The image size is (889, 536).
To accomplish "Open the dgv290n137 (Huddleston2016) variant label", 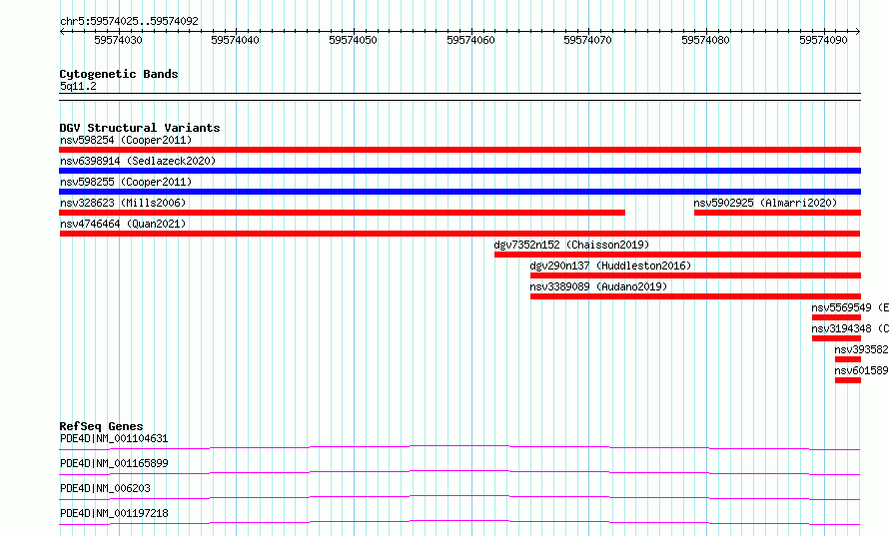I will click(x=610, y=266).
